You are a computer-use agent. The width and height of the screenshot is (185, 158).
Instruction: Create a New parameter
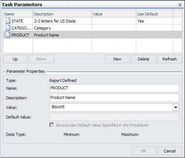(x=117, y=59)
